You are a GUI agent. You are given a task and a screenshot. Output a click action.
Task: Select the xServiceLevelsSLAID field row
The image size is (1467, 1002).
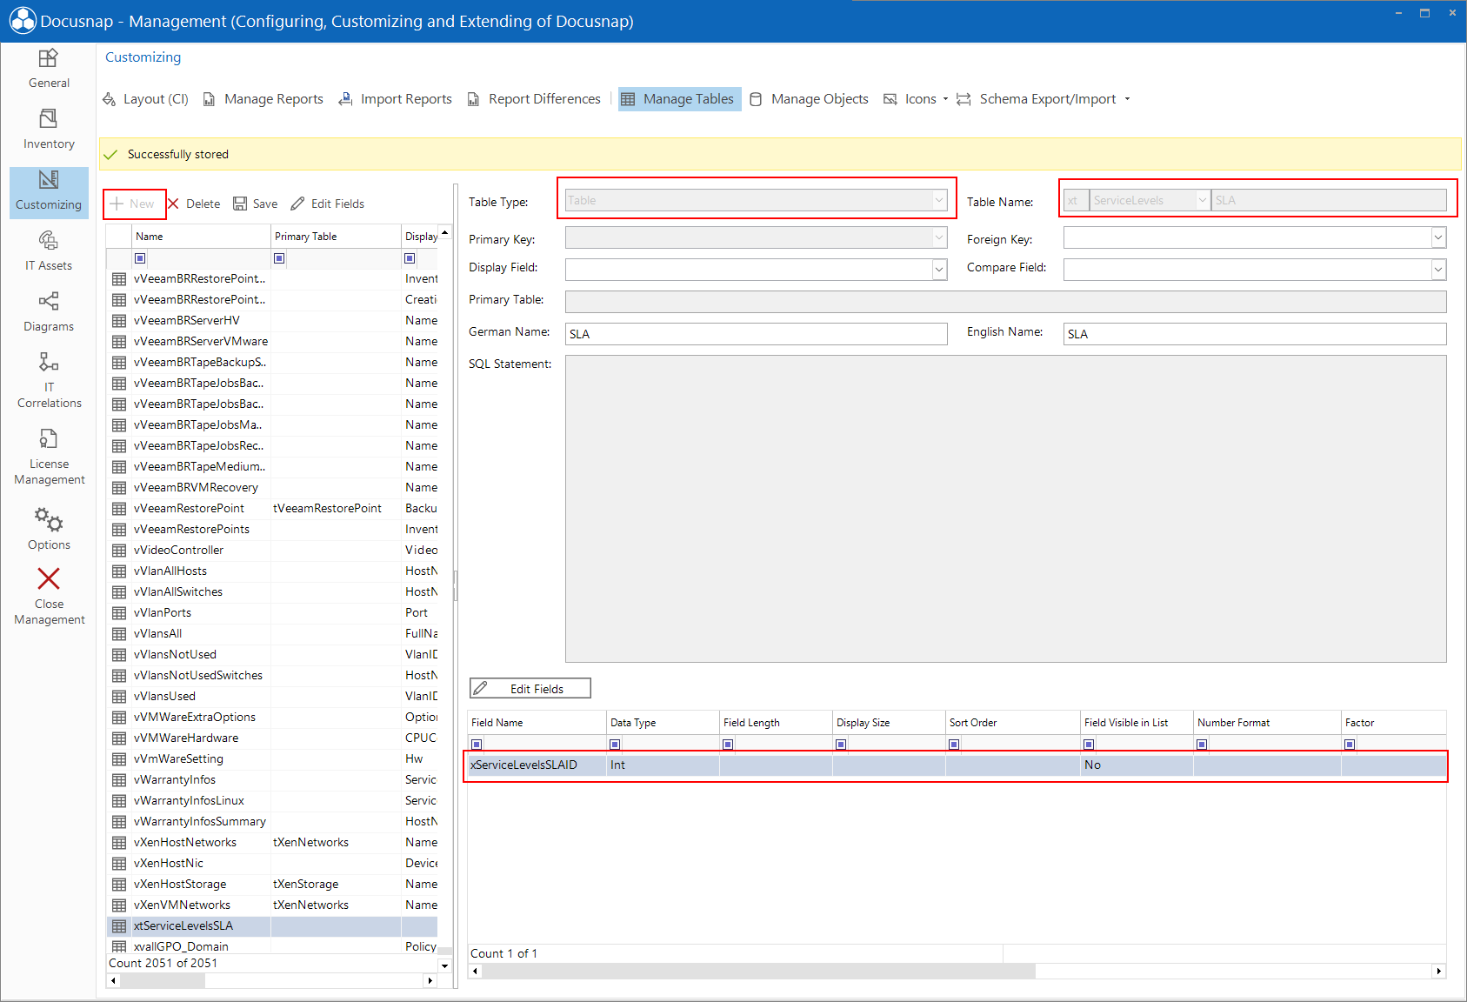[957, 765]
